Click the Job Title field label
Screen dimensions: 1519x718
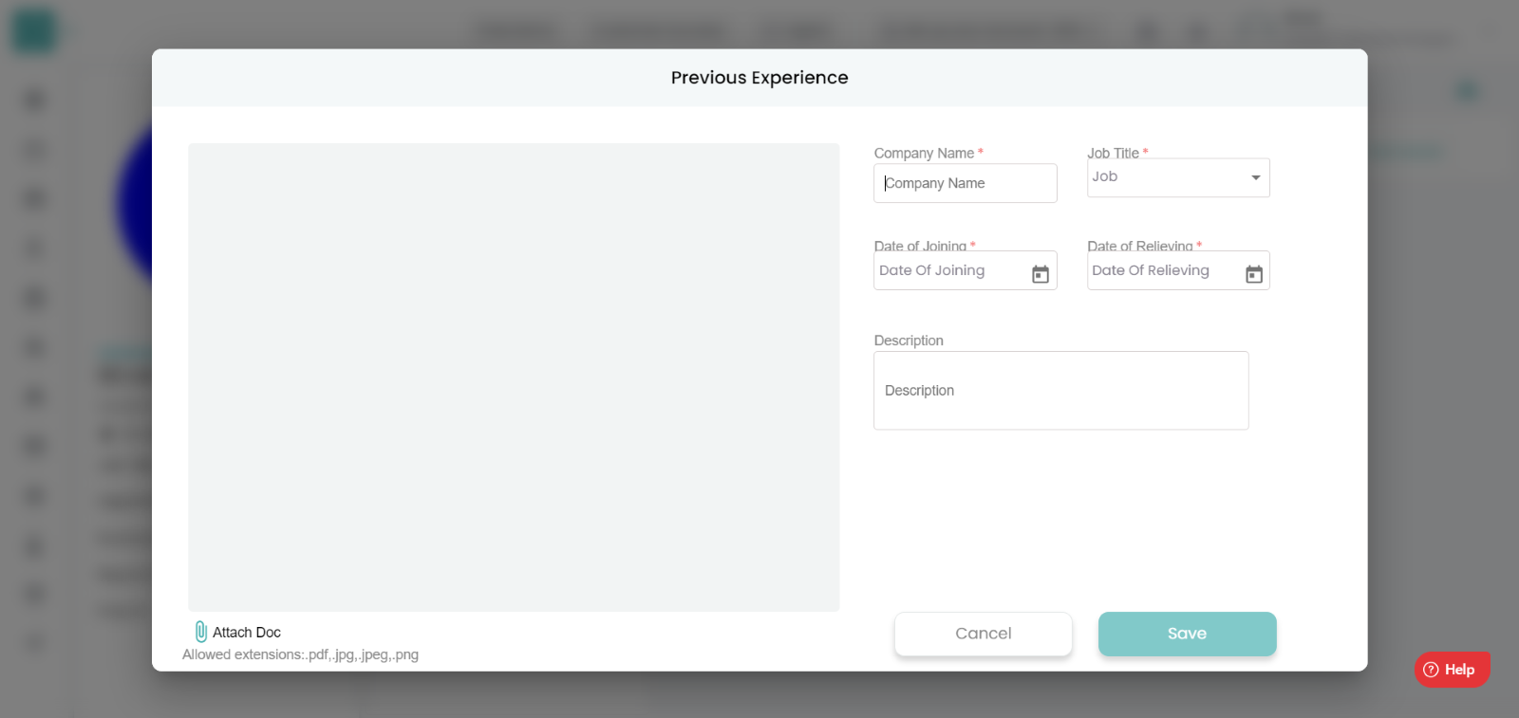point(1113,153)
